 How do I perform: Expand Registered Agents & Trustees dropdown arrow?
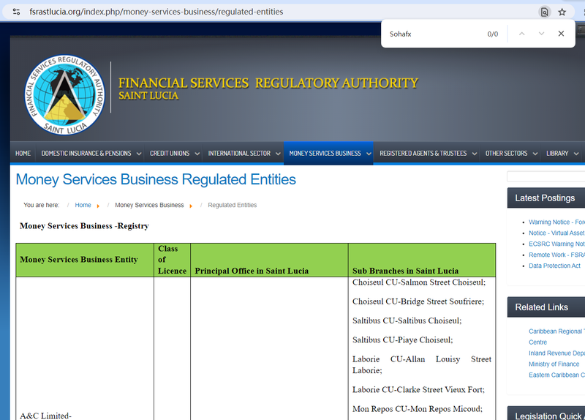474,154
